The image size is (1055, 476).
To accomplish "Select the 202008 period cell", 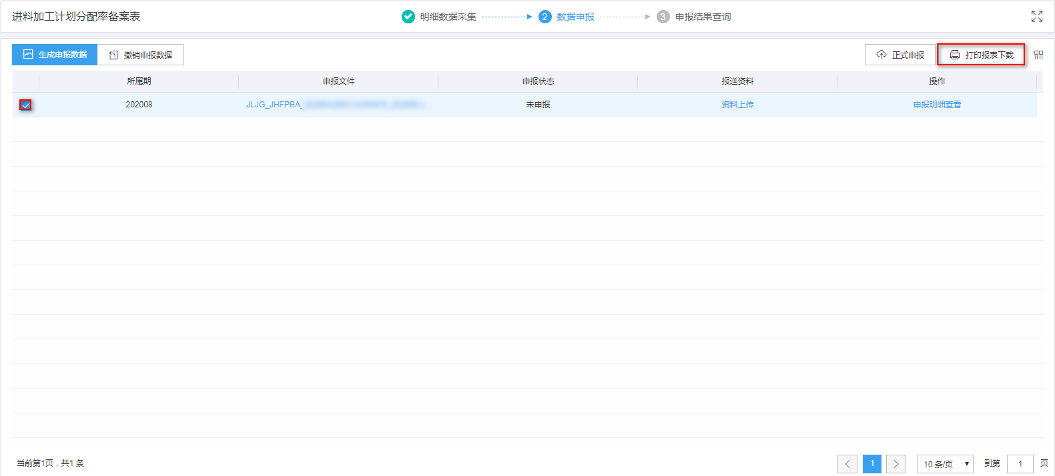I will pos(139,105).
